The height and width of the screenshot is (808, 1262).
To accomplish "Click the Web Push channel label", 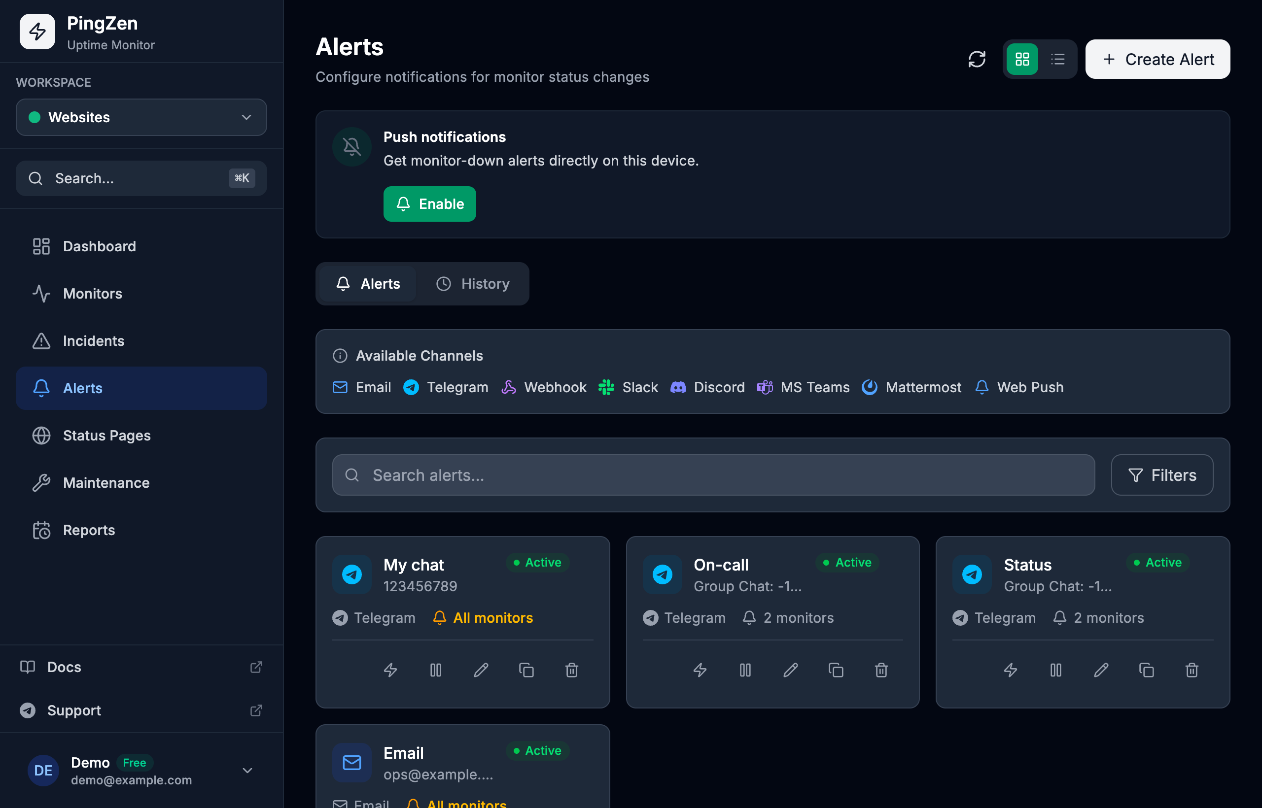I will click(x=1030, y=387).
